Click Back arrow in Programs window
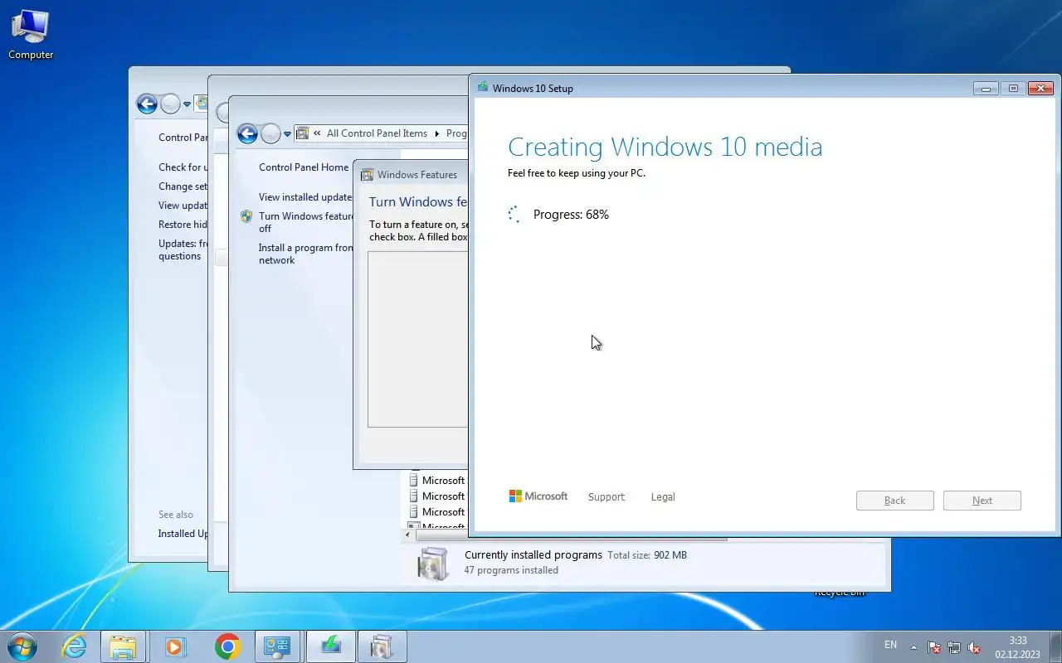 pos(247,133)
